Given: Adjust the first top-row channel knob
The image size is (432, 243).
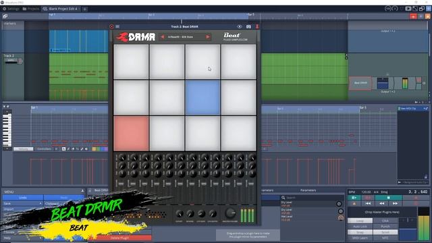Looking at the screenshot, I should point(122,157).
